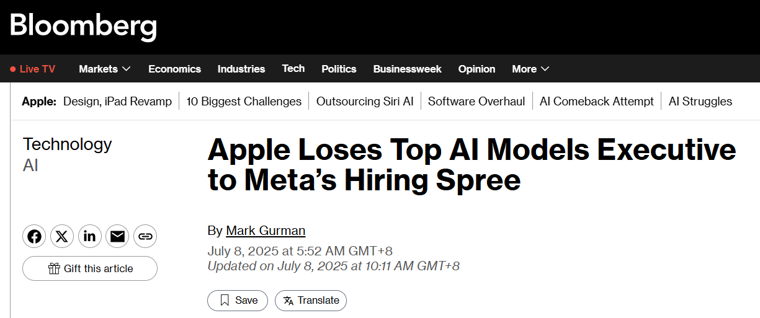Screen dimensions: 760x318
Task: Click the Live TV red dot
Action: (13, 69)
